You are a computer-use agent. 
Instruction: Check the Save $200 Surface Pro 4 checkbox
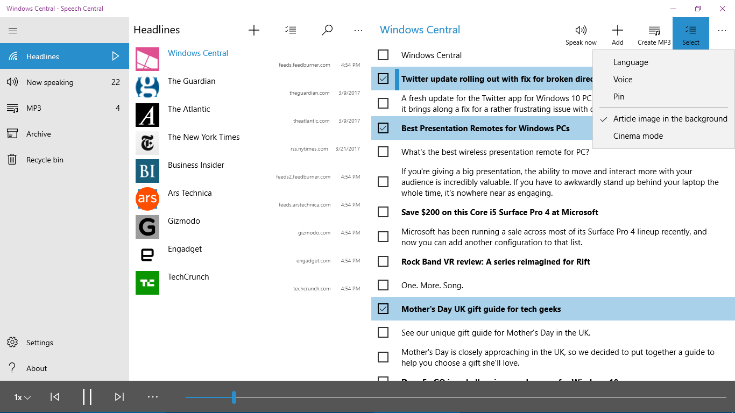point(383,212)
